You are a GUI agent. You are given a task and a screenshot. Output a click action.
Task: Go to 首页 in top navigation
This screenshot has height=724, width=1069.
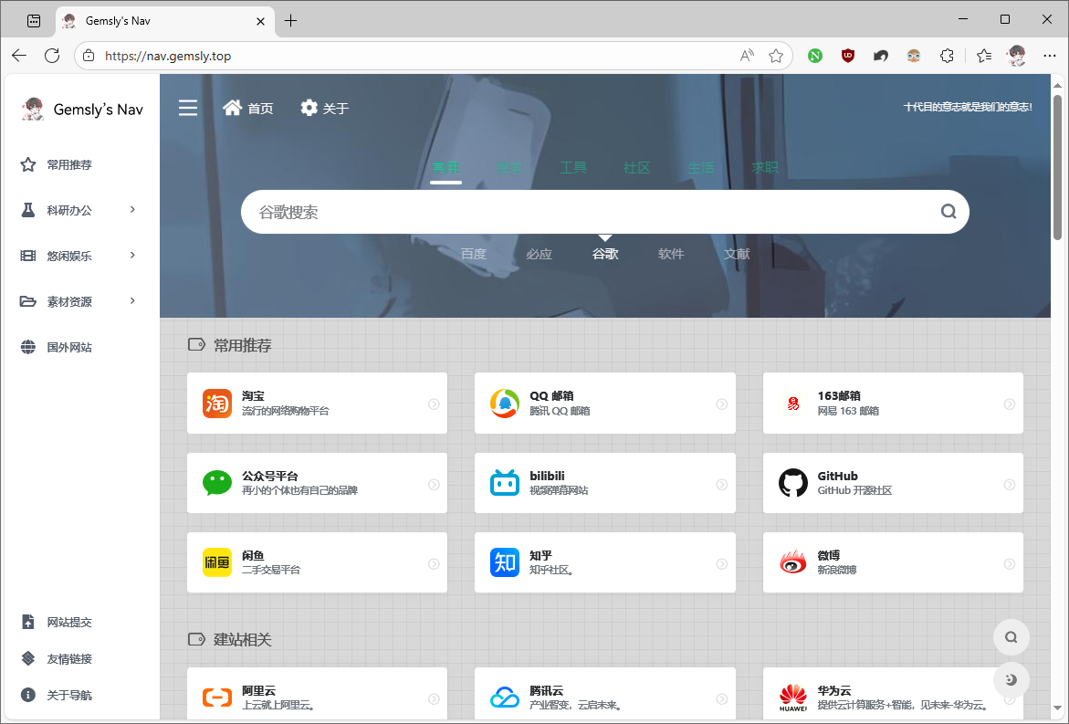248,108
